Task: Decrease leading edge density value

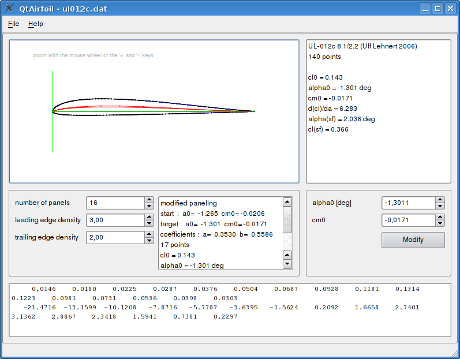Action: 149,223
